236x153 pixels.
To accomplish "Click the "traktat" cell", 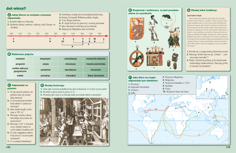I will tap(20, 75).
